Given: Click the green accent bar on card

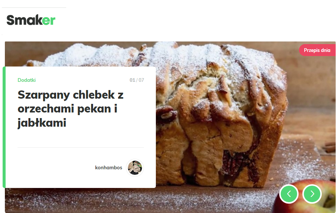Looking at the screenshot, I should pos(4,127).
